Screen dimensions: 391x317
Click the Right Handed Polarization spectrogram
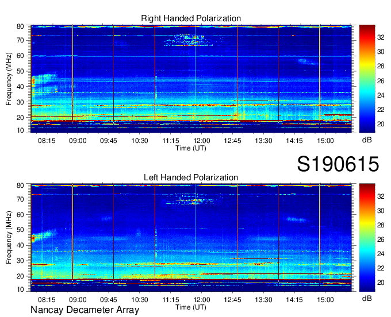click(191, 79)
